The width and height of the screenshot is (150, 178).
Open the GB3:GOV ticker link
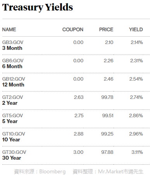[13, 42]
